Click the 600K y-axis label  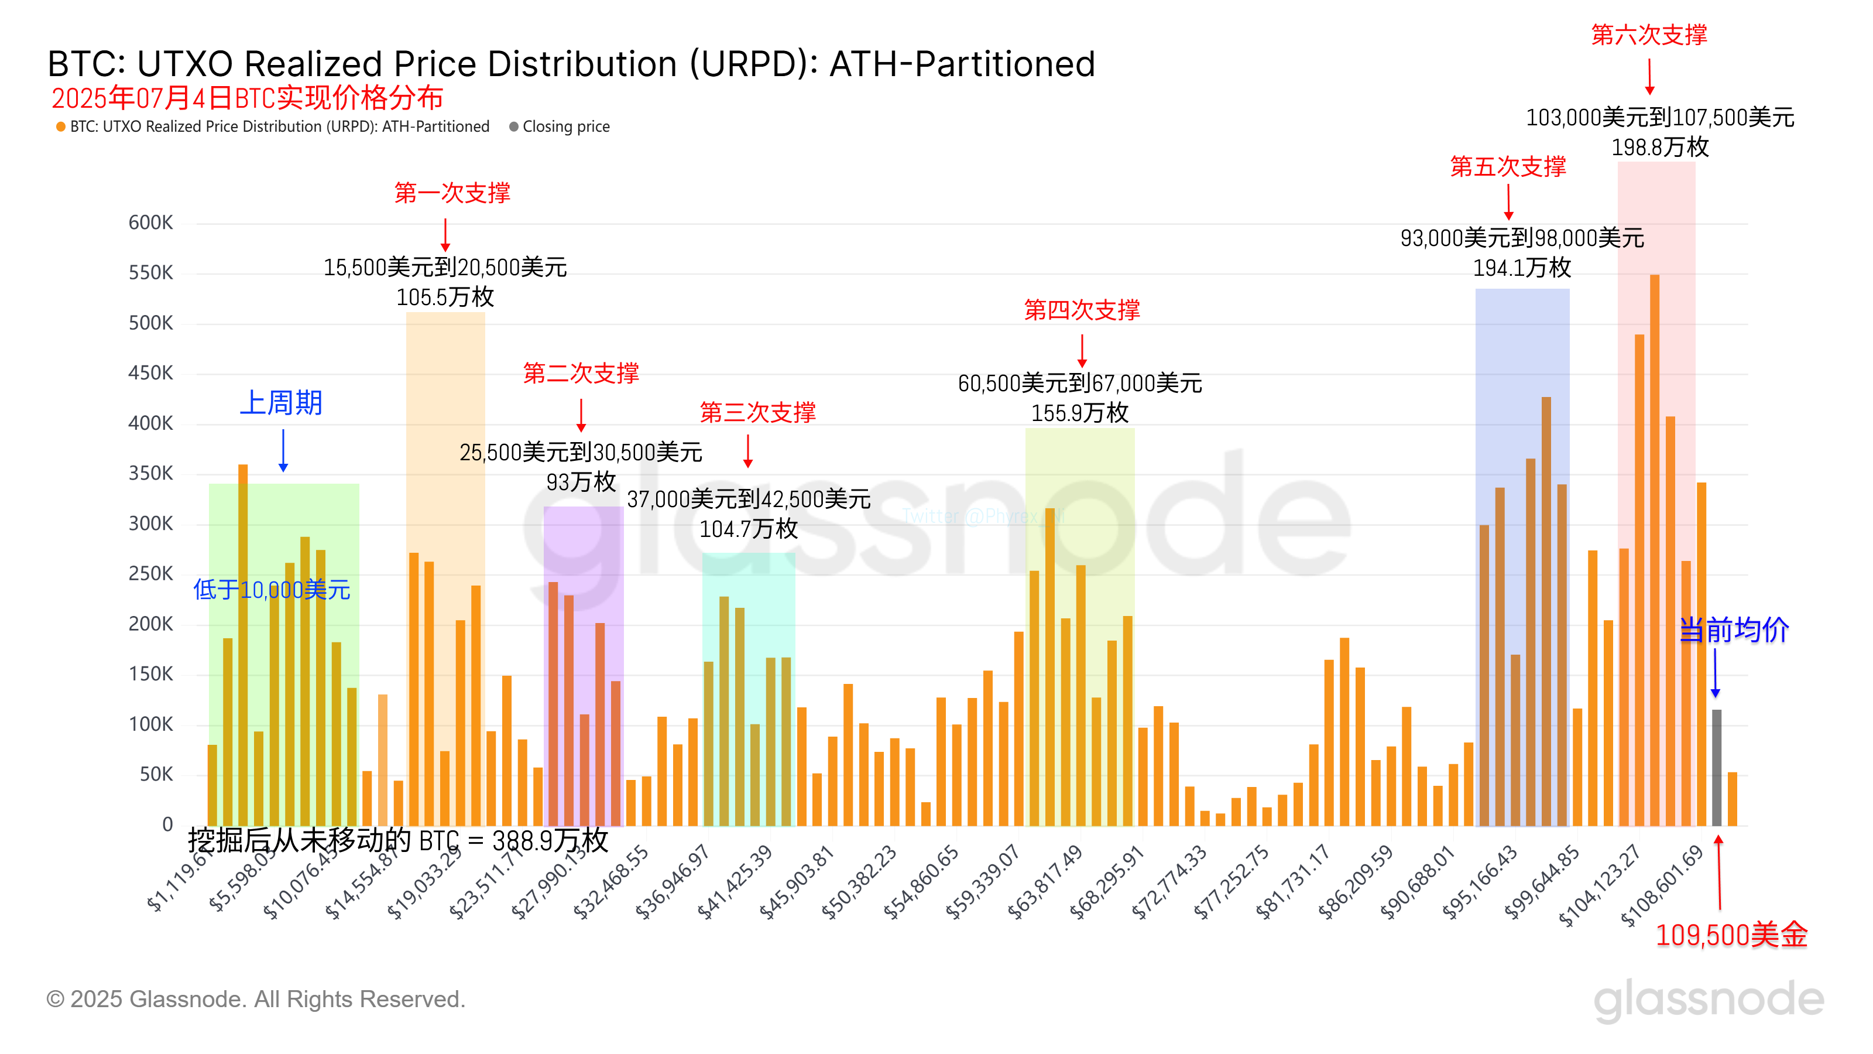[150, 223]
